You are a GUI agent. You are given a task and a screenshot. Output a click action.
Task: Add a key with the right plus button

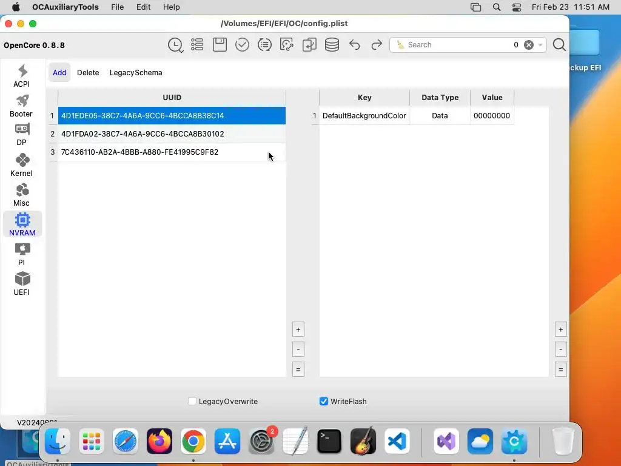[561, 329]
